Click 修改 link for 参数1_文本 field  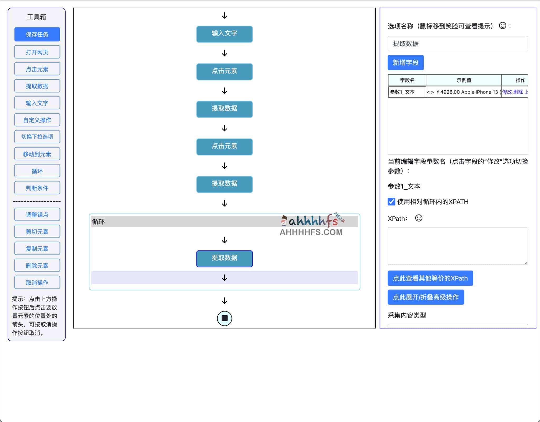507,92
